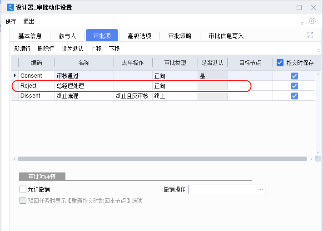Click the ellipsis button in 撤销操作 field
Image resolution: width=323 pixels, height=231 pixels.
[260, 189]
